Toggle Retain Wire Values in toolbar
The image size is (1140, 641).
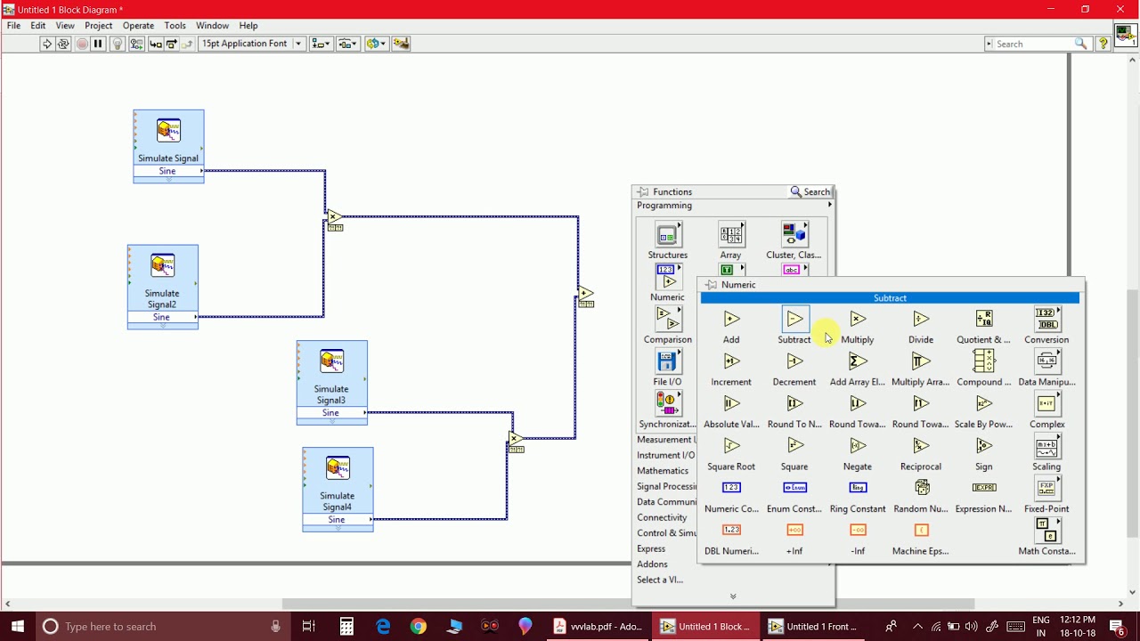(x=138, y=44)
